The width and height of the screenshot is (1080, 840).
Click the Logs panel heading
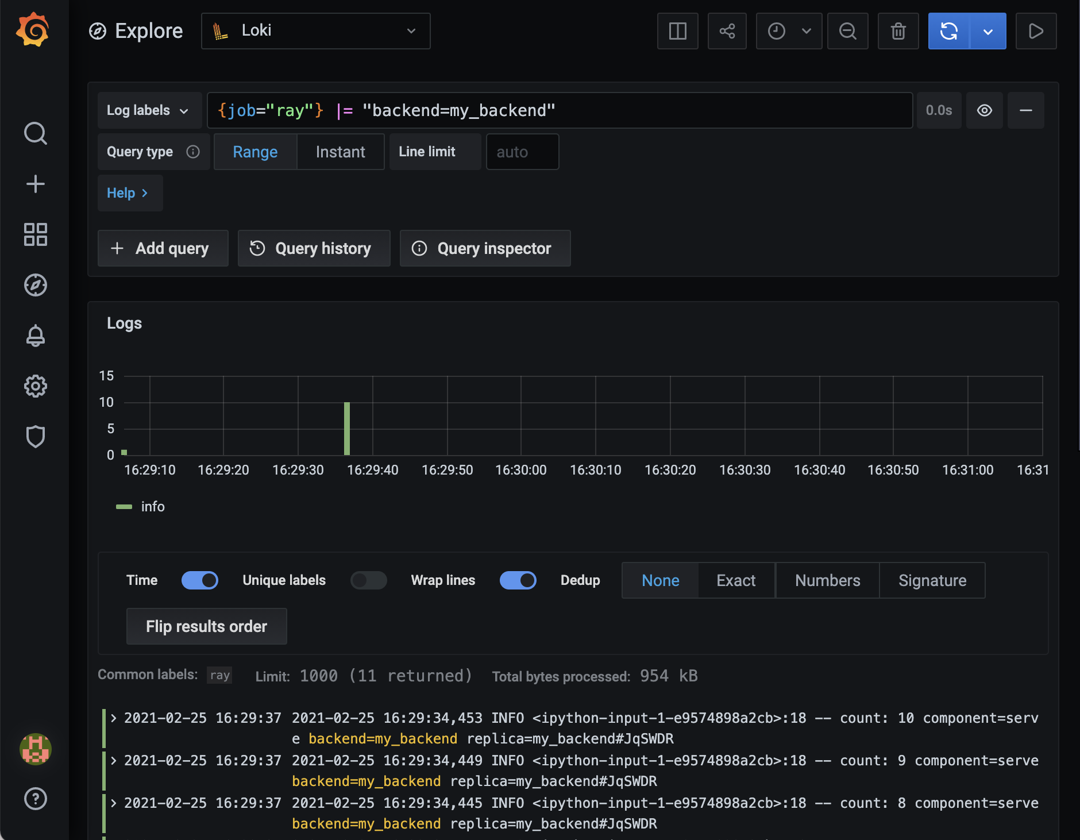click(124, 323)
